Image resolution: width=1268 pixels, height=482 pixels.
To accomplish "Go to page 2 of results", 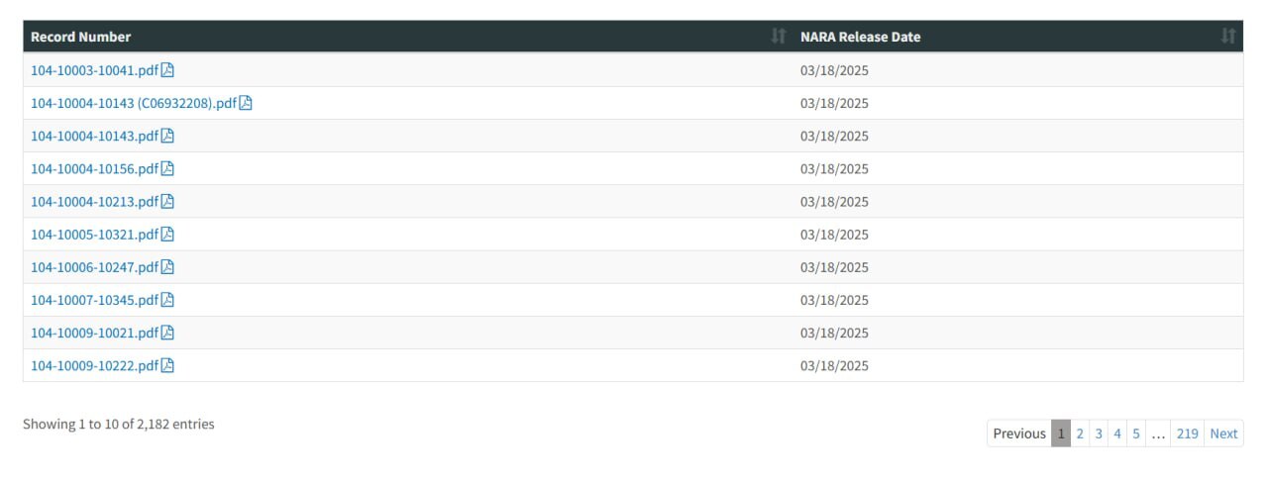I will coord(1080,434).
